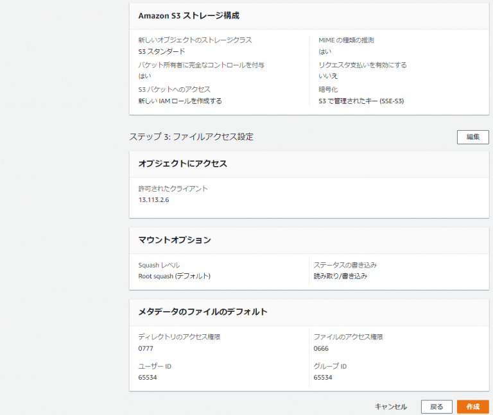The height and width of the screenshot is (415, 493).
Task: Click the SSE-S3 encryption value
Action: (361, 101)
